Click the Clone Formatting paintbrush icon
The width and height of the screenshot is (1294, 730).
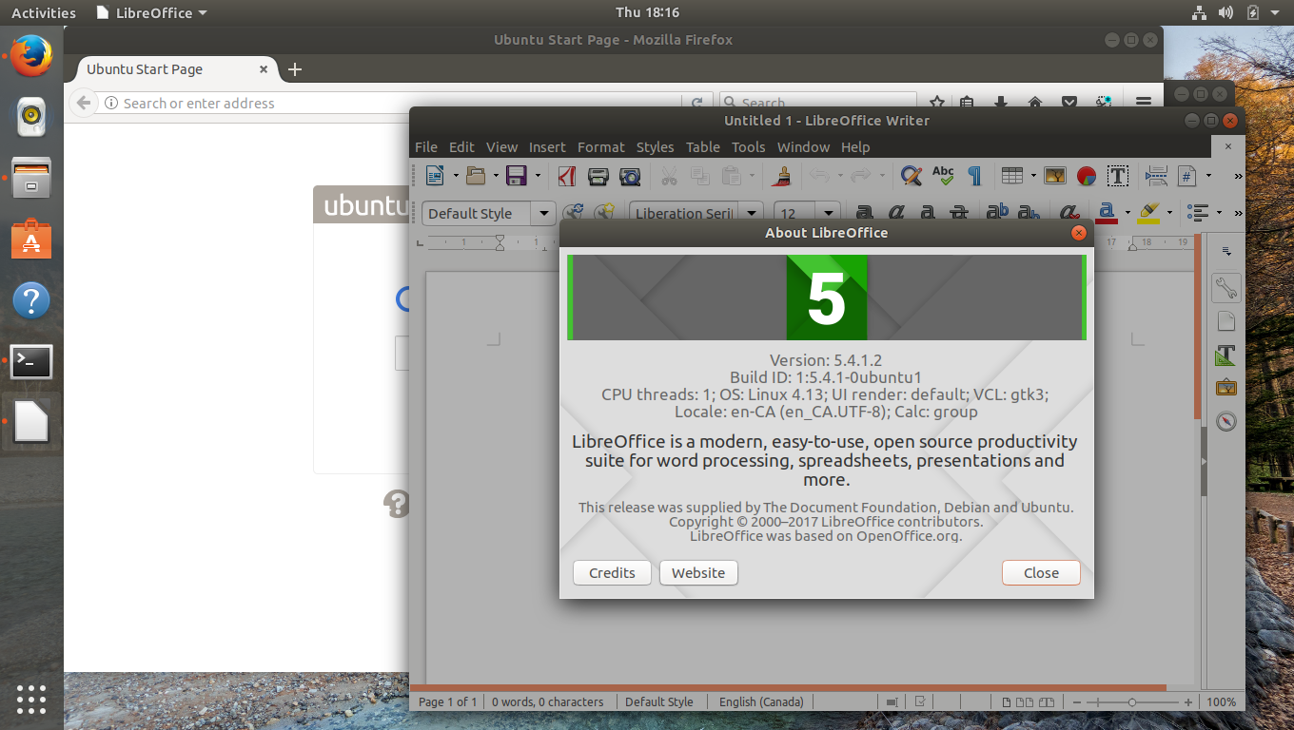(x=780, y=176)
